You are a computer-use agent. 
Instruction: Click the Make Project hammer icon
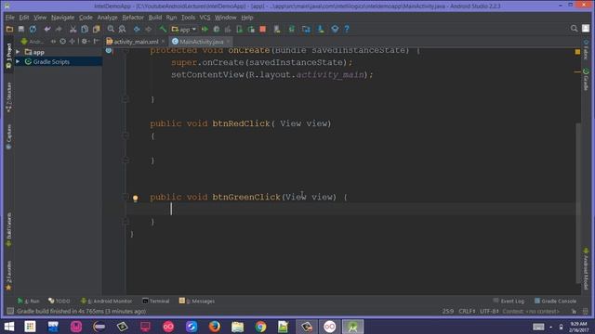tap(163, 29)
